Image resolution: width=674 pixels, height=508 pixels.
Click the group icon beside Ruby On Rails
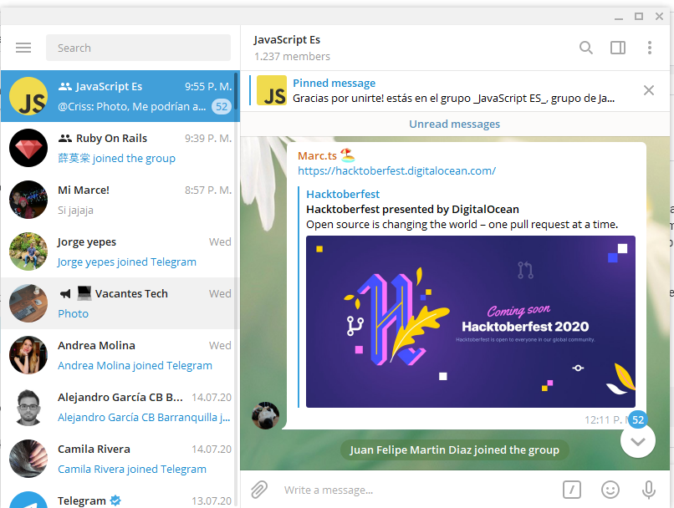65,138
